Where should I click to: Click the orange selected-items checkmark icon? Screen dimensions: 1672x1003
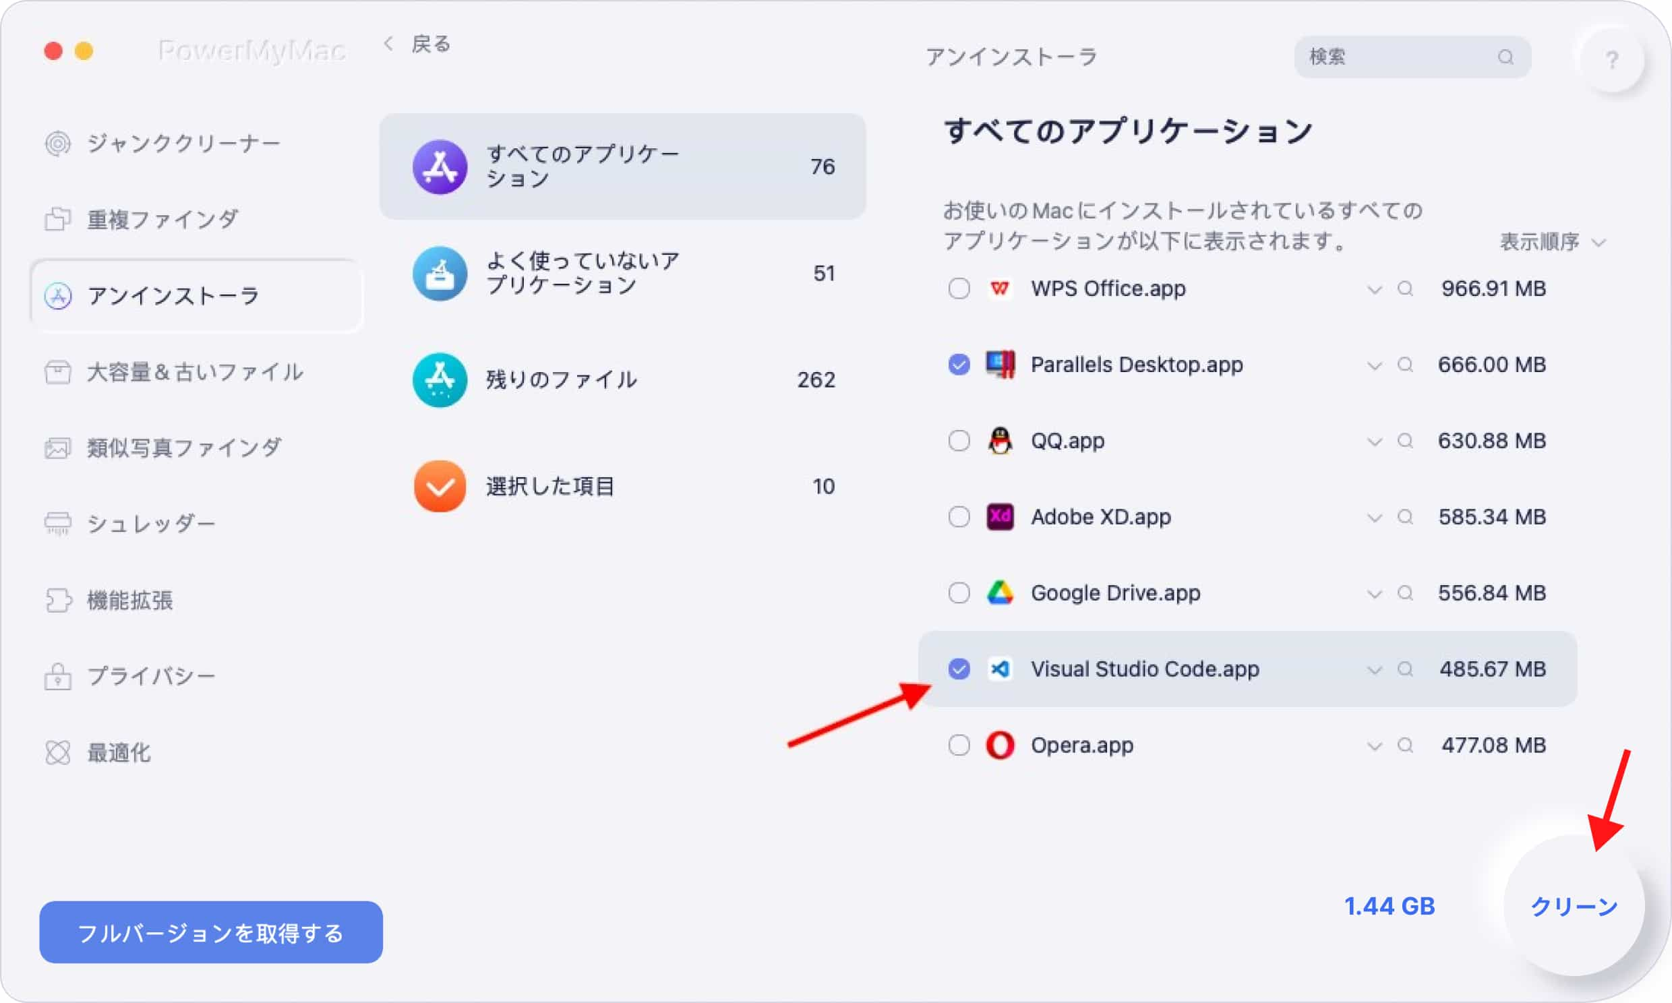(440, 487)
